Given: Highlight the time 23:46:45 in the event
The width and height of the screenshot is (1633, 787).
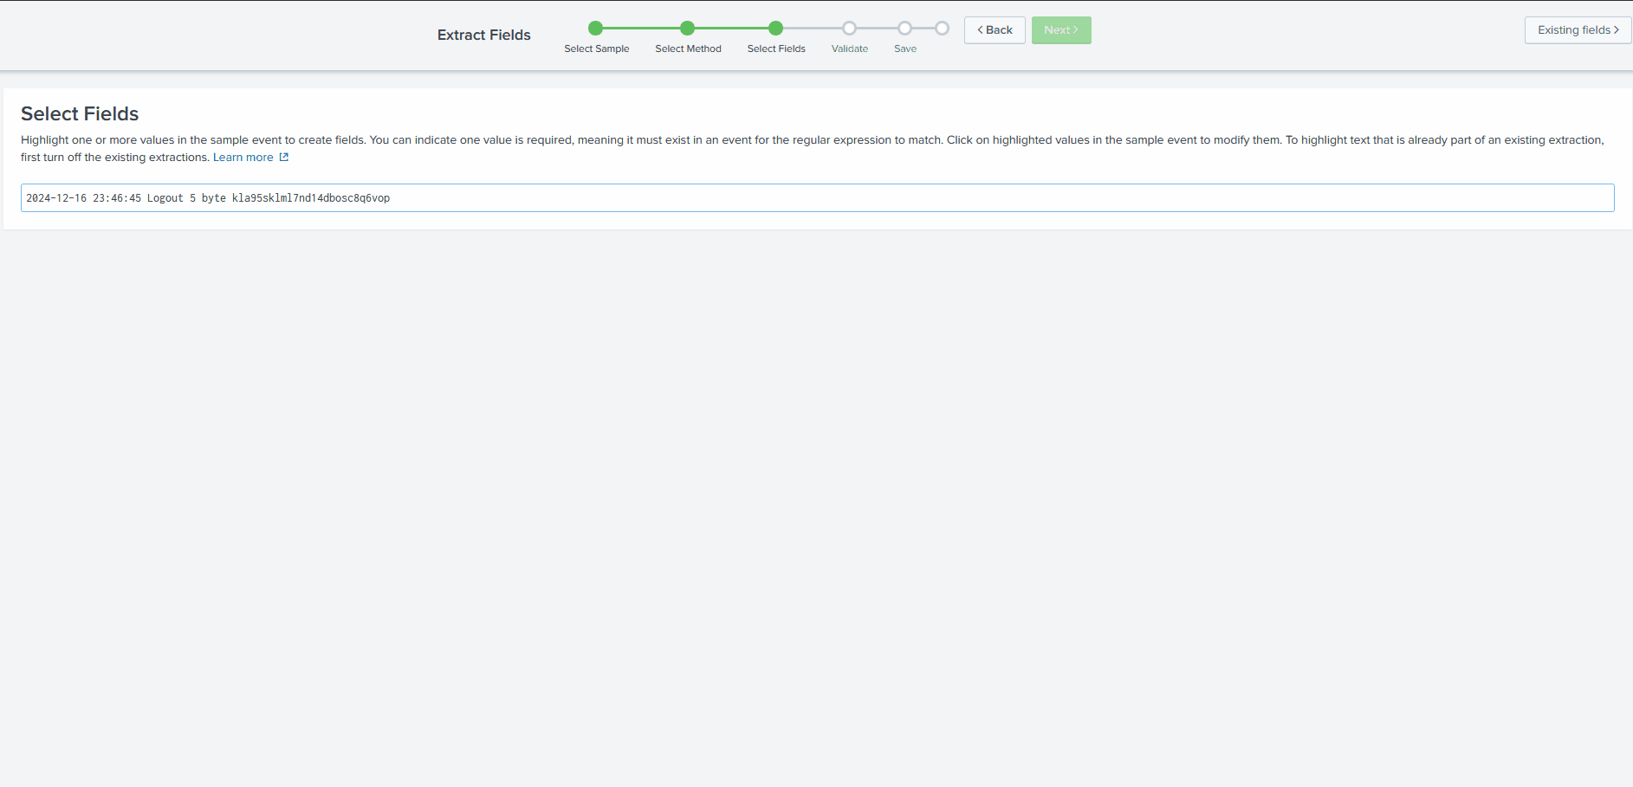Looking at the screenshot, I should point(116,197).
